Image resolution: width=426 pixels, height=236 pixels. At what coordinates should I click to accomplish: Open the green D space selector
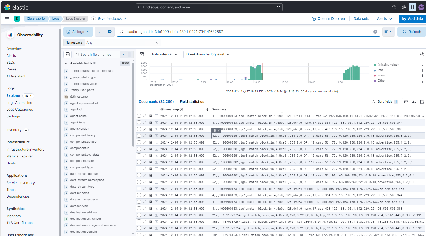17,19
